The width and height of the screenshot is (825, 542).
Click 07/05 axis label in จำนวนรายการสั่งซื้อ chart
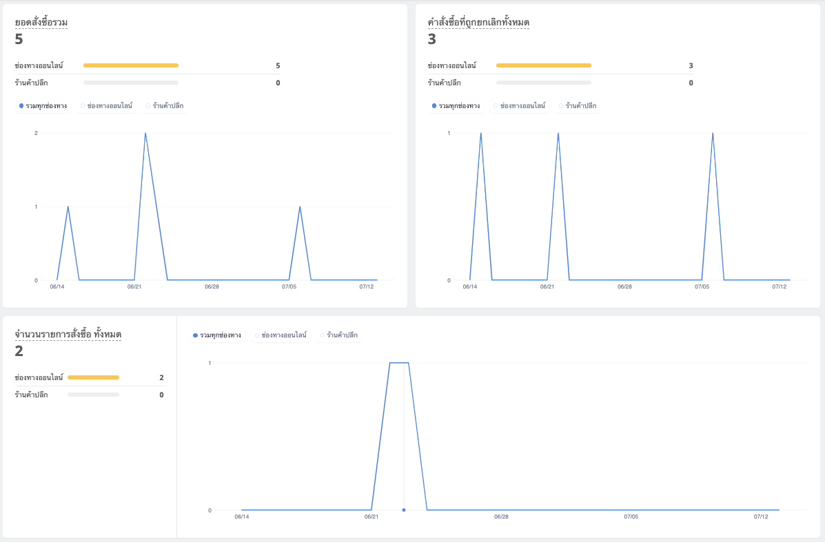click(631, 517)
